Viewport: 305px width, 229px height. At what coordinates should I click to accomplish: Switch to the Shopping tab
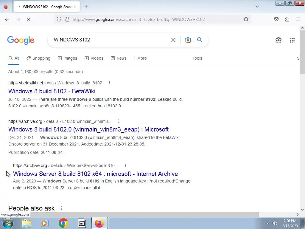(38, 58)
